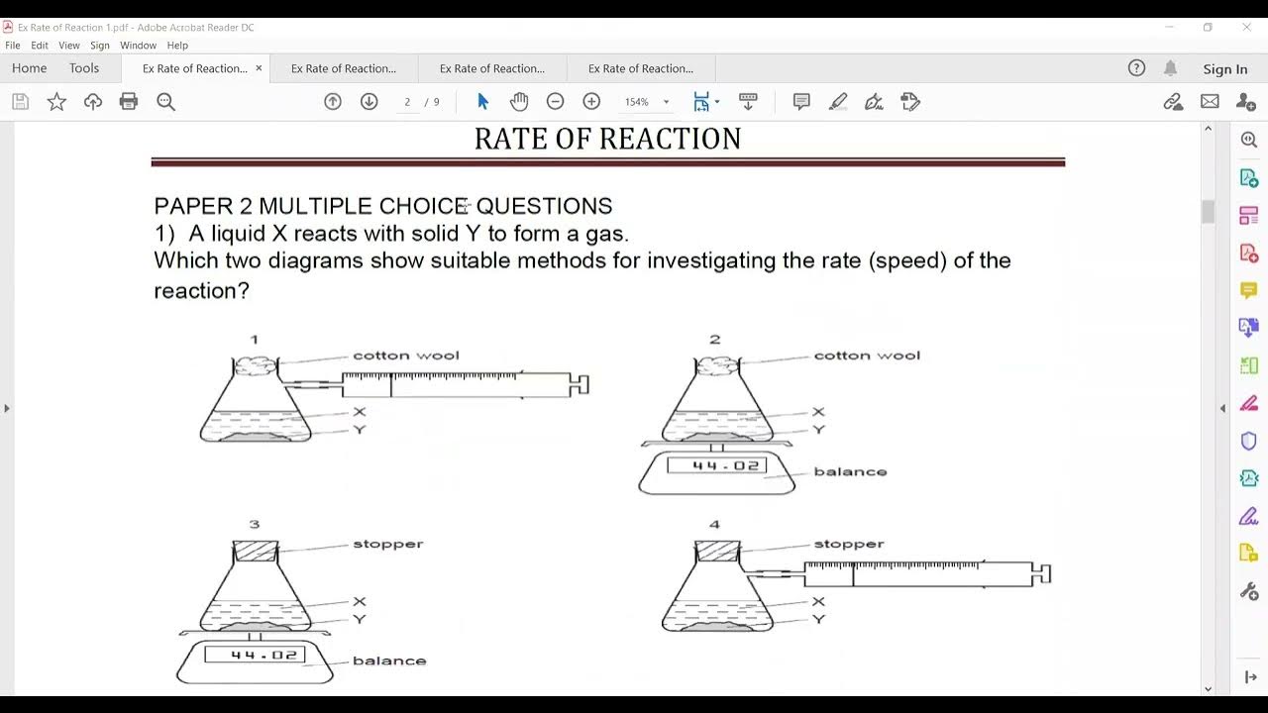Click the Sign In button
Screen dimensions: 1268x713
1225,69
